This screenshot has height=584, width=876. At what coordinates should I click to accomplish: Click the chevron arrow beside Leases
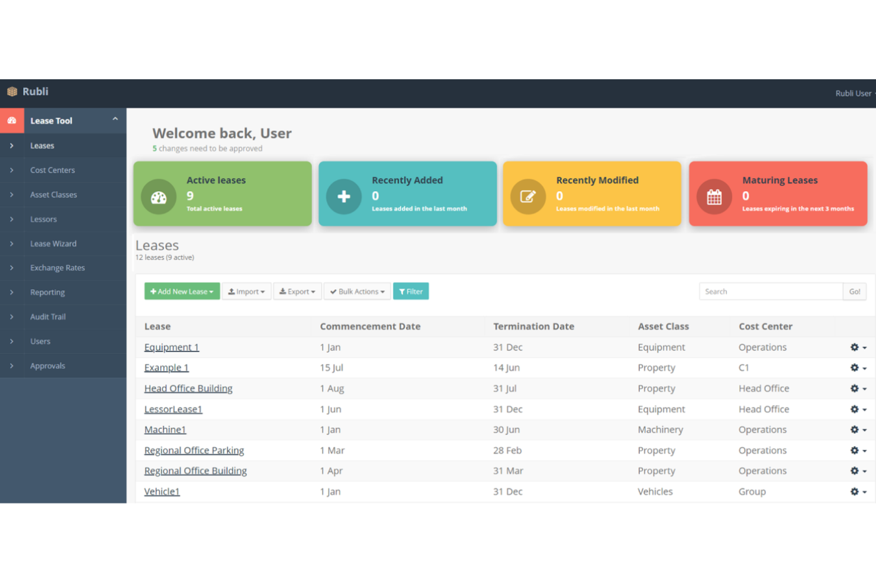pos(11,146)
